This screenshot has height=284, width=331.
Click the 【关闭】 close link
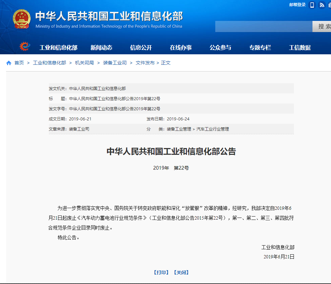[x=181, y=273]
